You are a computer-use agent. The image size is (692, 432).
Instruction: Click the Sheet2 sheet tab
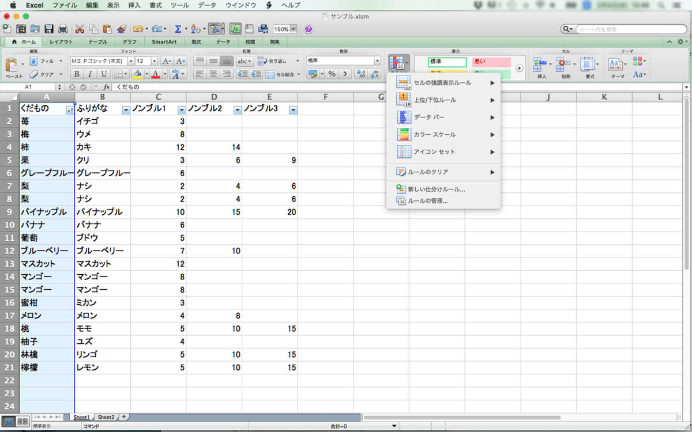(106, 417)
